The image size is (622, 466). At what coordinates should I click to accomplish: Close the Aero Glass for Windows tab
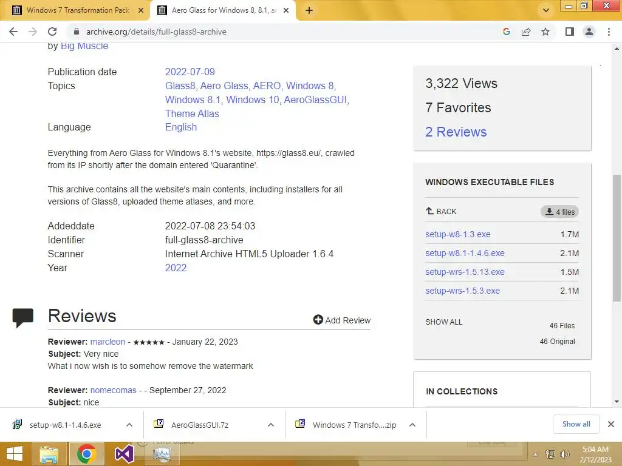286,11
